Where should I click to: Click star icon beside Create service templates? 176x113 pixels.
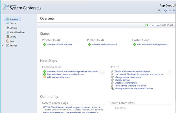(x=112, y=83)
